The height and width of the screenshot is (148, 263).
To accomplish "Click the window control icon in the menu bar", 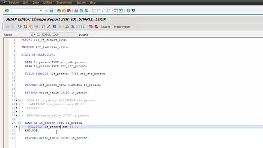I will point(4,2).
